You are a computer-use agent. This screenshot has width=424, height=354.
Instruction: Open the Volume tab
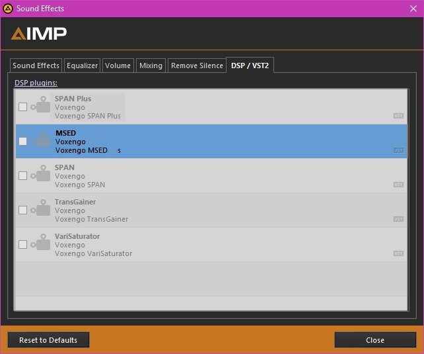click(118, 66)
